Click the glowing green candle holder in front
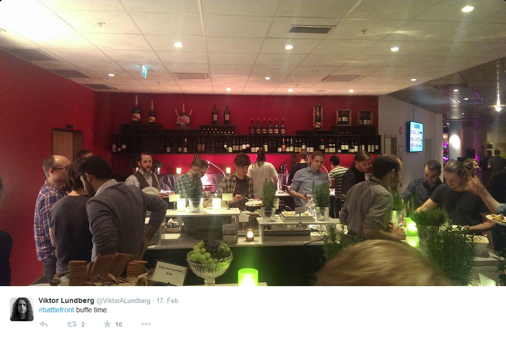The width and height of the screenshot is (506, 339). (x=248, y=277)
